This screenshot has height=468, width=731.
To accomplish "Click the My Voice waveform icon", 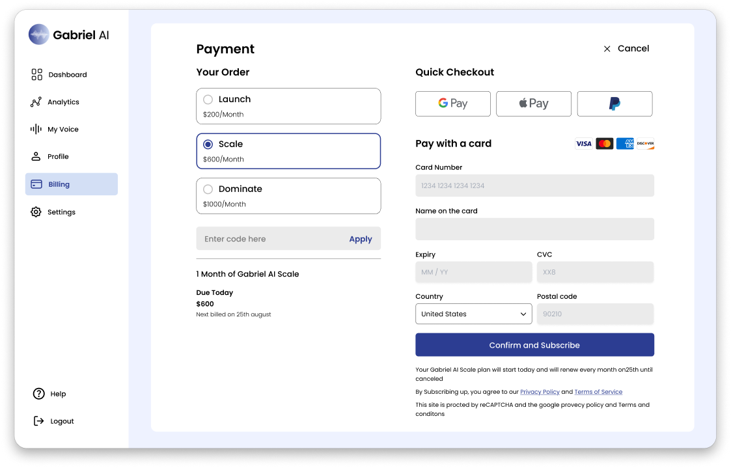I will pos(36,129).
